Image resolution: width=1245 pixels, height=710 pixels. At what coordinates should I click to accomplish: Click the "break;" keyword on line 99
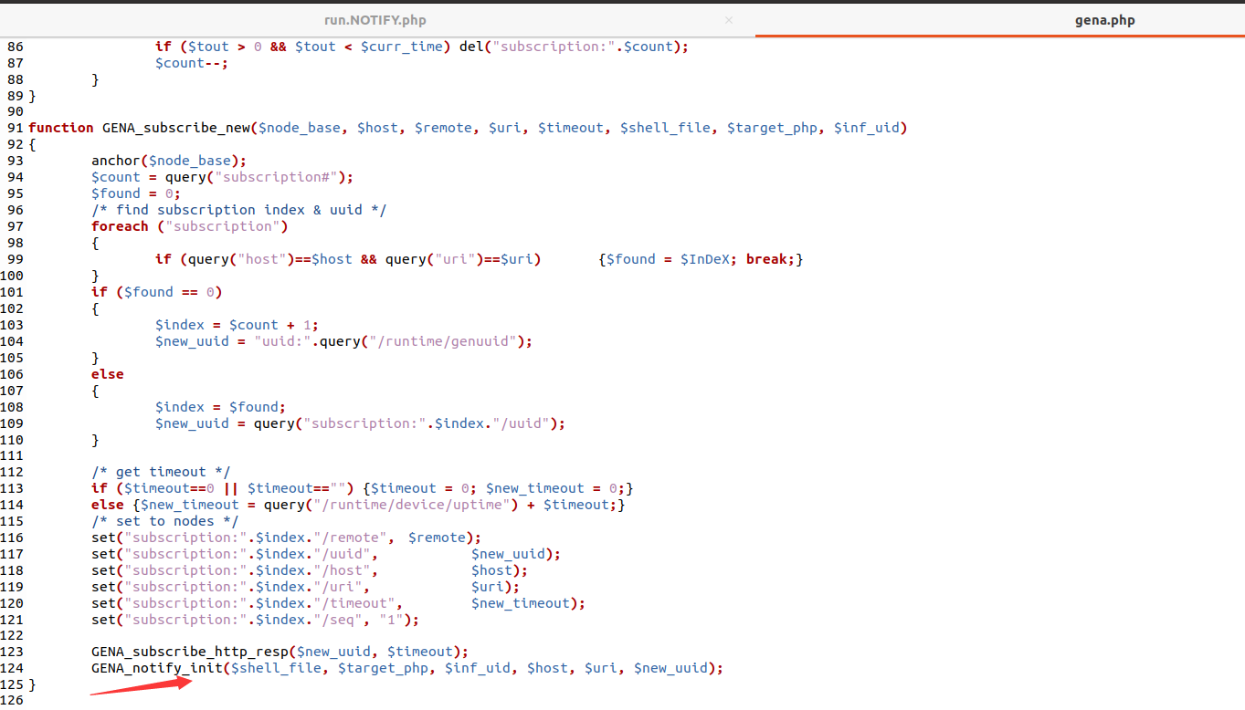(770, 259)
